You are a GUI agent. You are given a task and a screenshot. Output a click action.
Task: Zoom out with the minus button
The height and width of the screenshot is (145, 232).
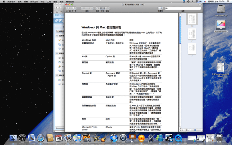point(84,8)
